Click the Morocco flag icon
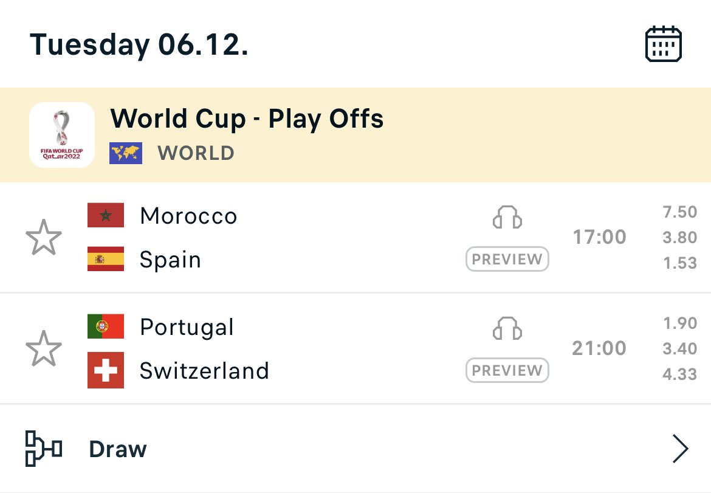The image size is (711, 493). pyautogui.click(x=106, y=215)
